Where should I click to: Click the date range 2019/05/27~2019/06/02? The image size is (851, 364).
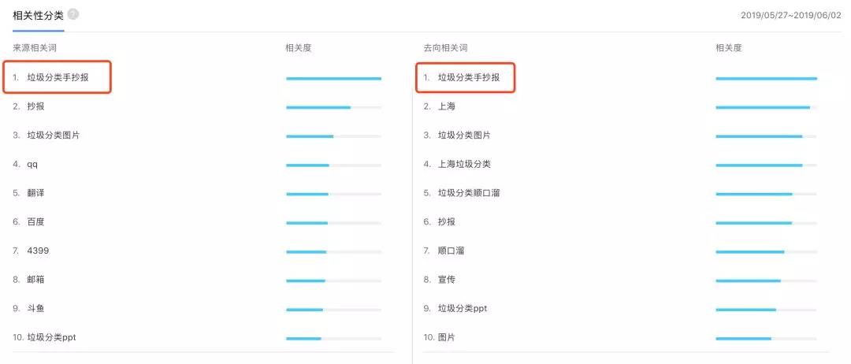[x=791, y=15]
